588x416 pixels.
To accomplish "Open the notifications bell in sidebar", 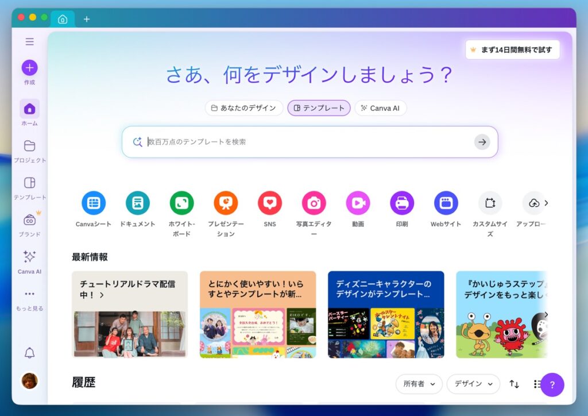I will coord(30,353).
